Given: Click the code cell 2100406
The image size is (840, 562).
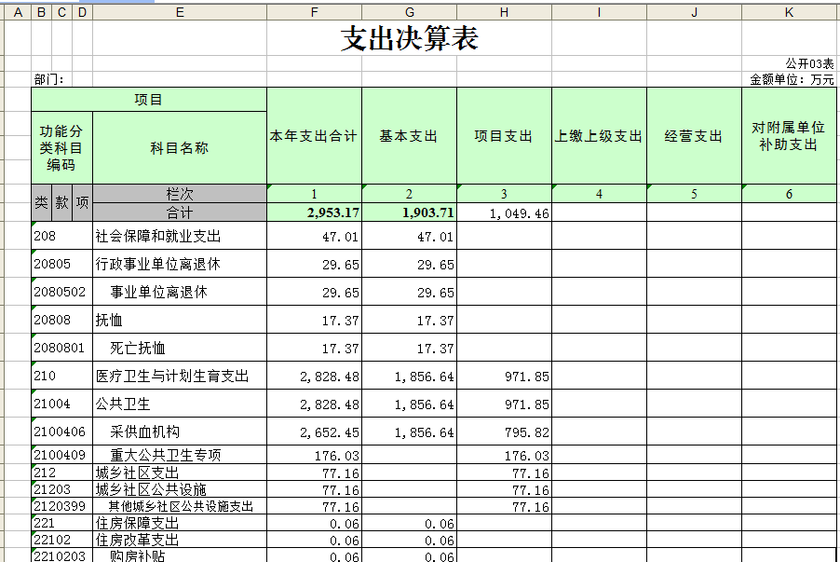Looking at the screenshot, I should click(61, 432).
